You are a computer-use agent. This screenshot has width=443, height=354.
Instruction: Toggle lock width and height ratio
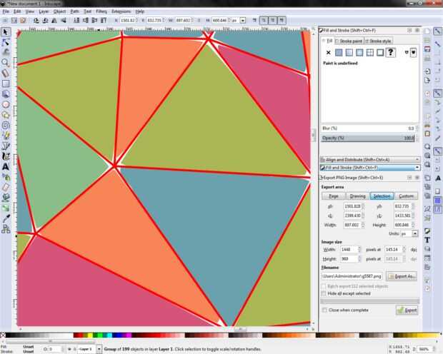point(199,20)
